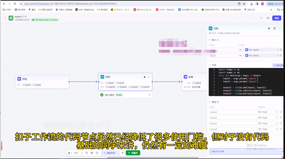Open Integer type dropdown for output4
This screenshot has height=159, width=285.
[268, 129]
